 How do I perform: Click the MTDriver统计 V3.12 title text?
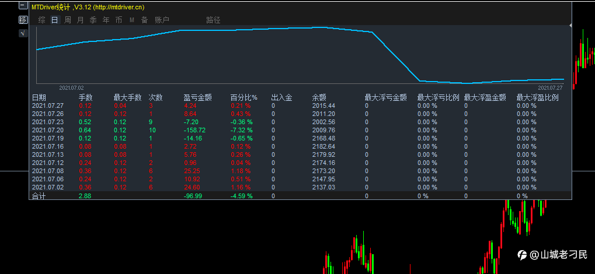pos(88,7)
